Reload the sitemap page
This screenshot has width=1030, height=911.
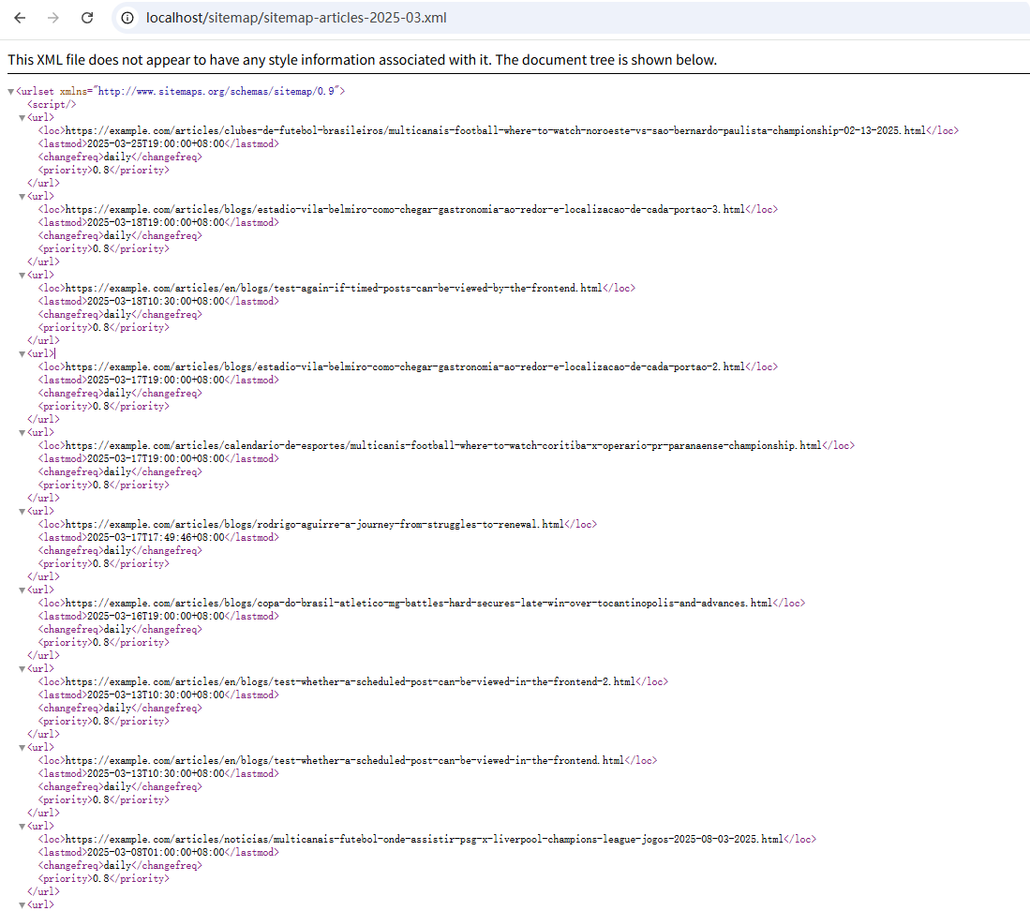tap(87, 18)
